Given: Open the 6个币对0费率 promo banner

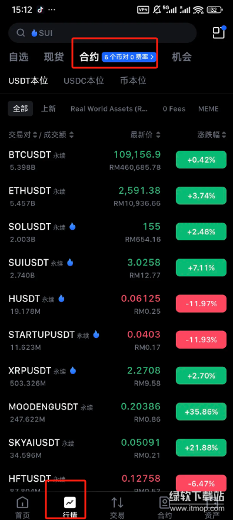Looking at the screenshot, I should (129, 57).
